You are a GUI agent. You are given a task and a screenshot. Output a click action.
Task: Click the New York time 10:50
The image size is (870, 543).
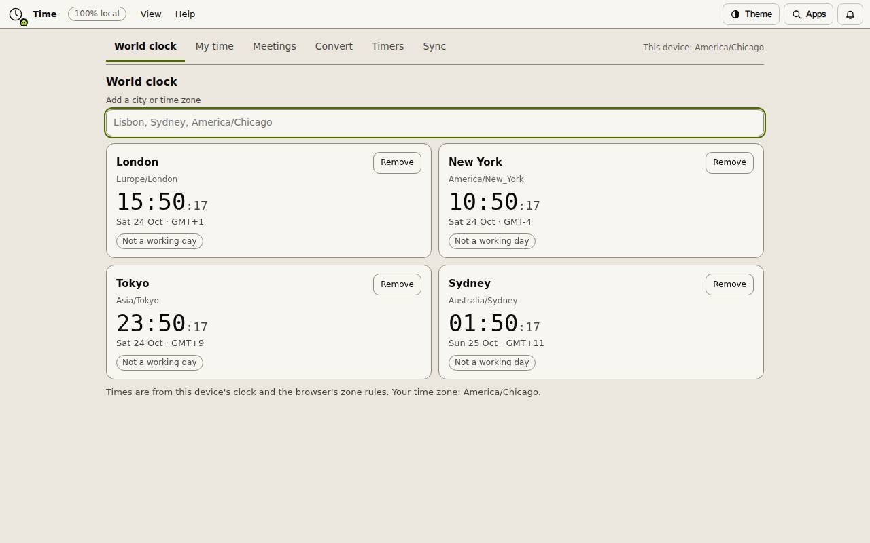pyautogui.click(x=483, y=202)
